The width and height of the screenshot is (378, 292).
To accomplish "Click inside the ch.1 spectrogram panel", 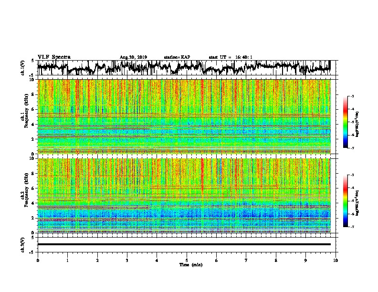I will [184, 116].
